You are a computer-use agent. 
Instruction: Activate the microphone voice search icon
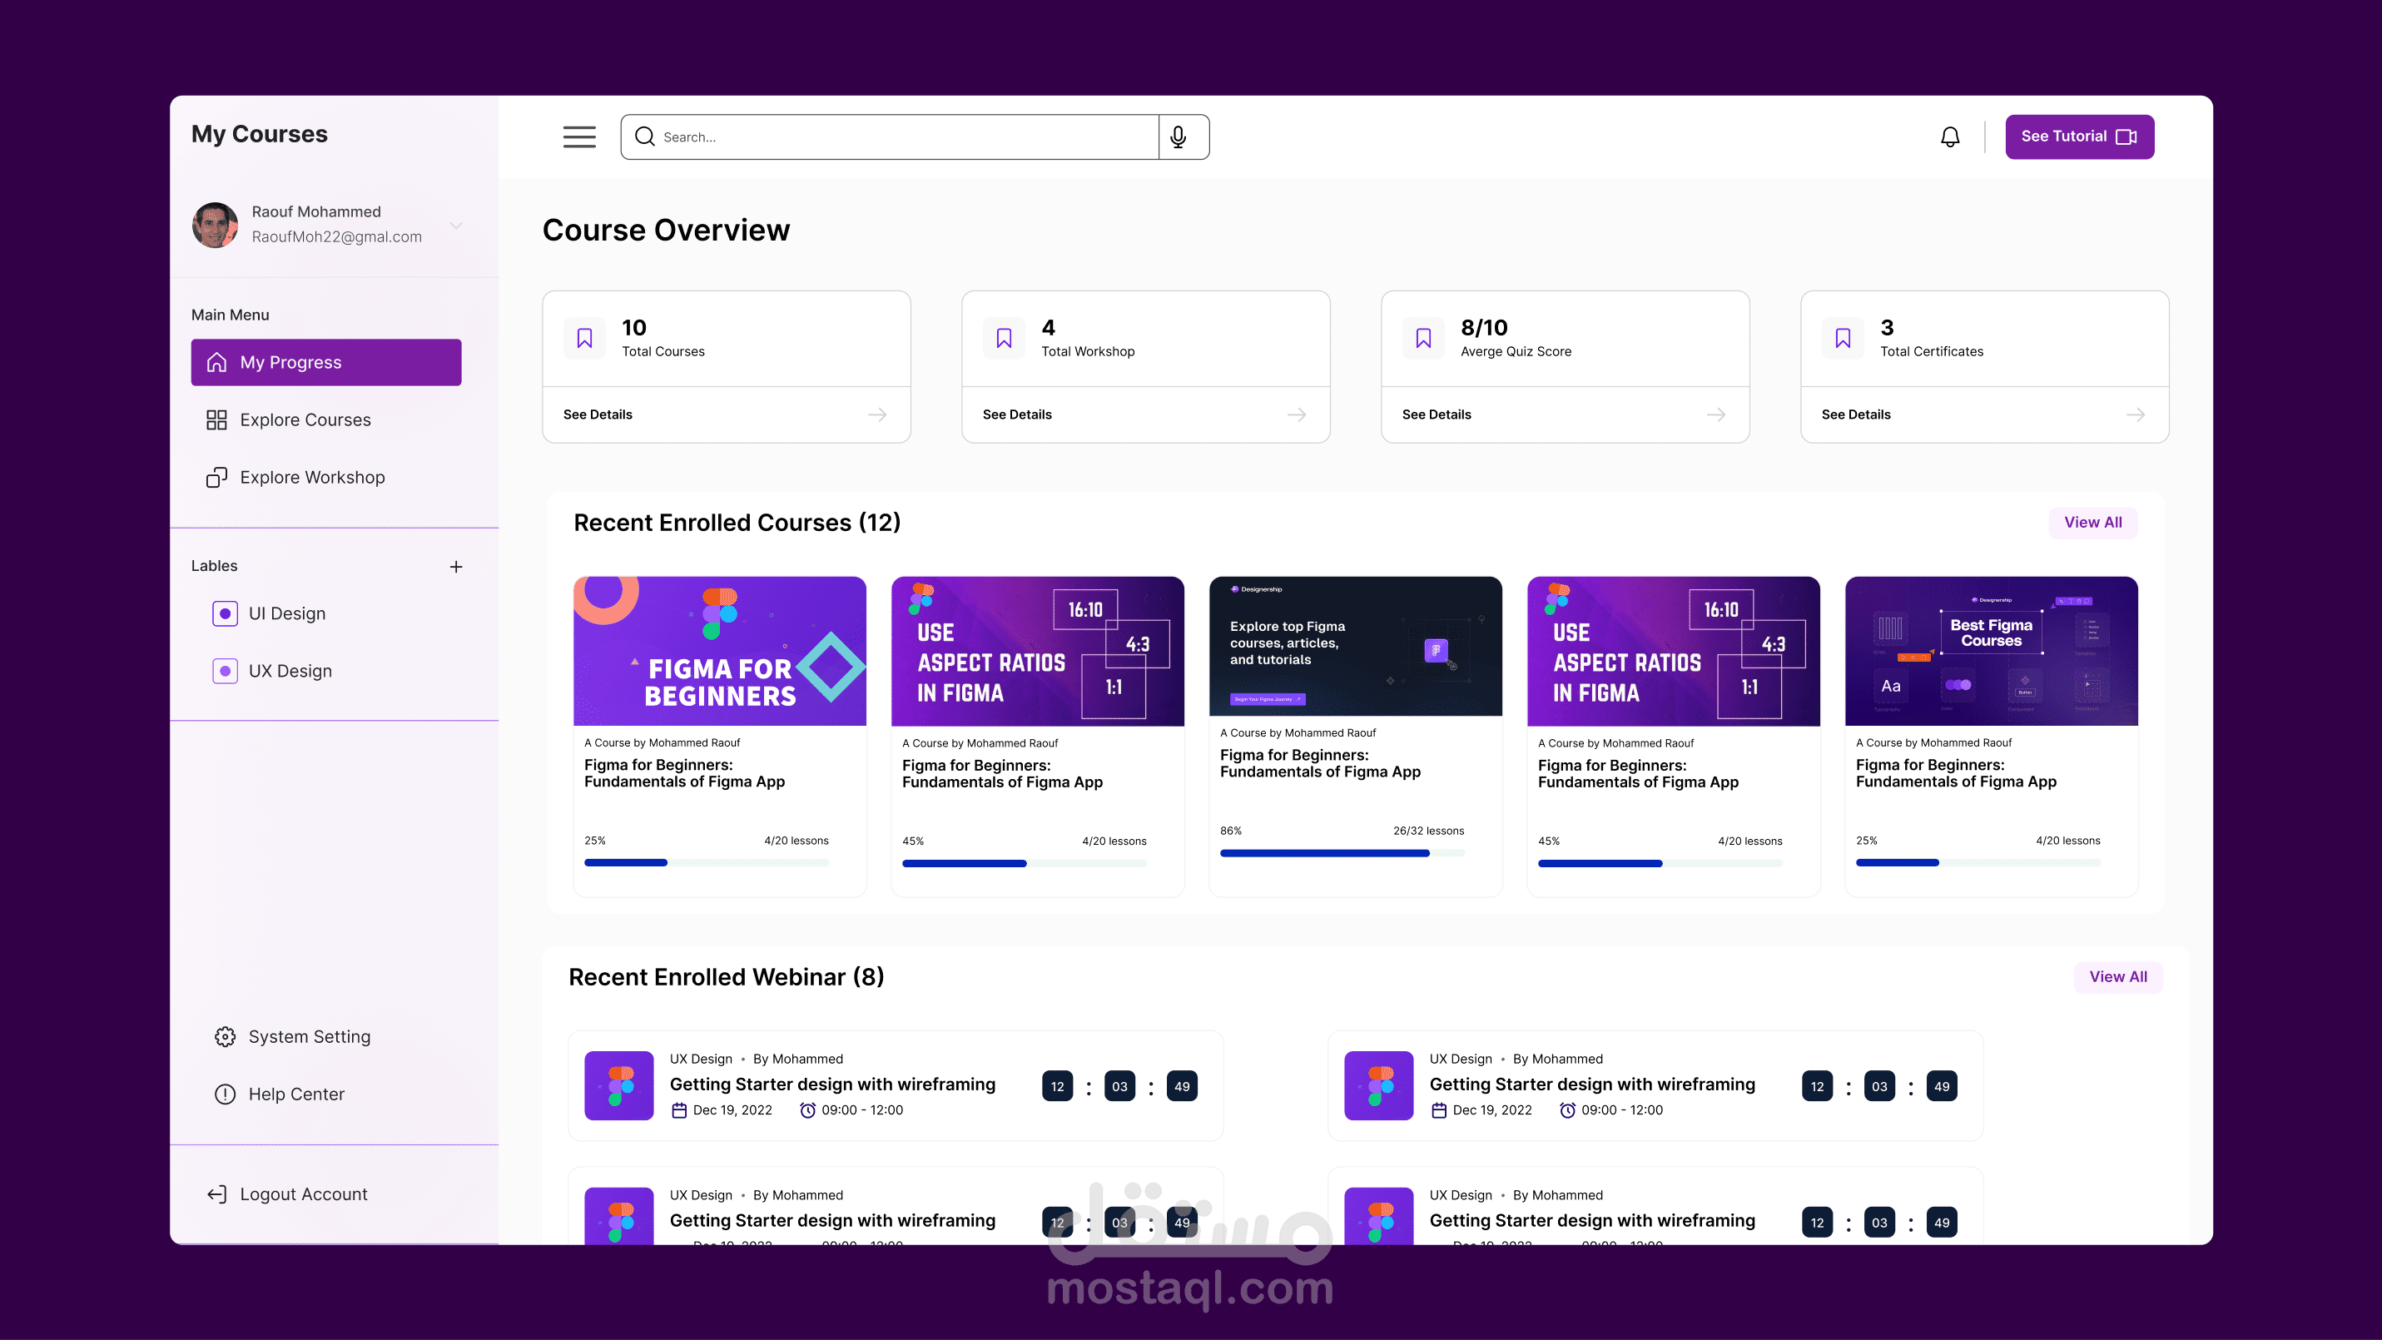(x=1178, y=136)
